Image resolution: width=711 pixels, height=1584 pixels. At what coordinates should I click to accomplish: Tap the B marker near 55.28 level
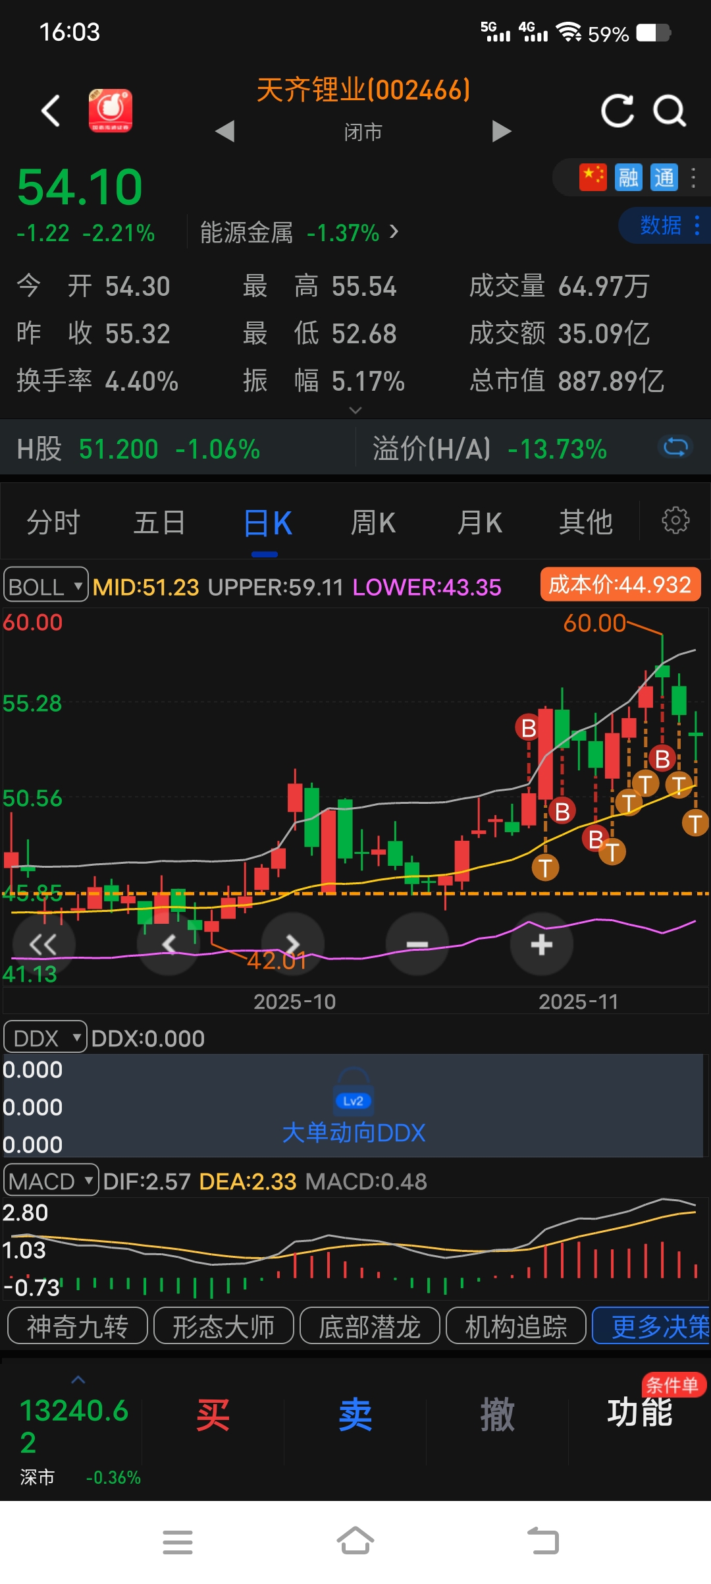pyautogui.click(x=529, y=728)
